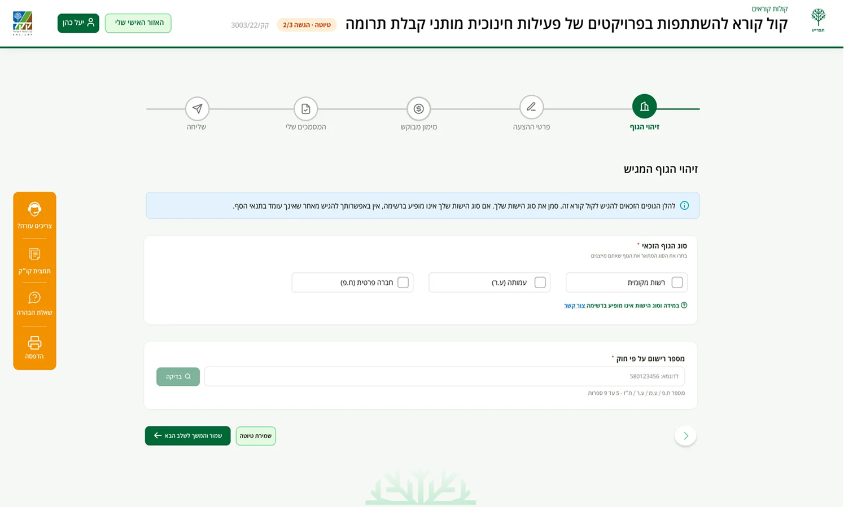The image size is (844, 507).
Task: Click the קולות קוראים breadcrumb link
Action: pos(769,9)
